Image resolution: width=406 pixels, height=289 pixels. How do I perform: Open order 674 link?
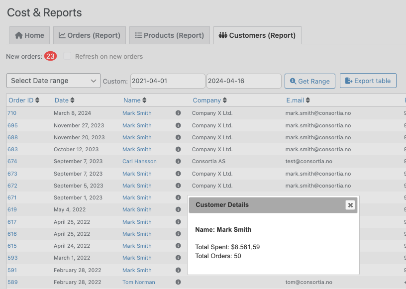click(x=12, y=161)
